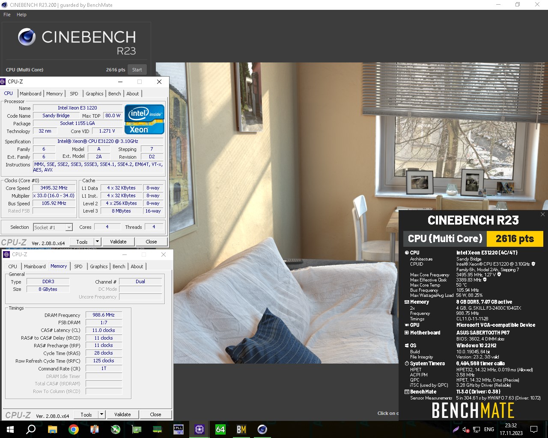Click the purple feather tray icon
This screenshot has height=438, width=548.
pyautogui.click(x=456, y=429)
